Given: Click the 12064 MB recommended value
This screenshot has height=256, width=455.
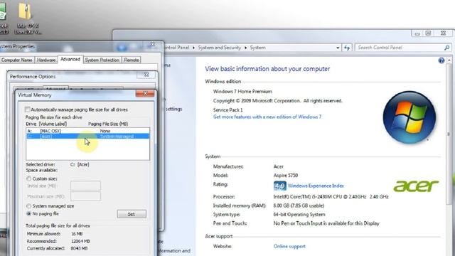Looking at the screenshot, I should pyautogui.click(x=80, y=241).
